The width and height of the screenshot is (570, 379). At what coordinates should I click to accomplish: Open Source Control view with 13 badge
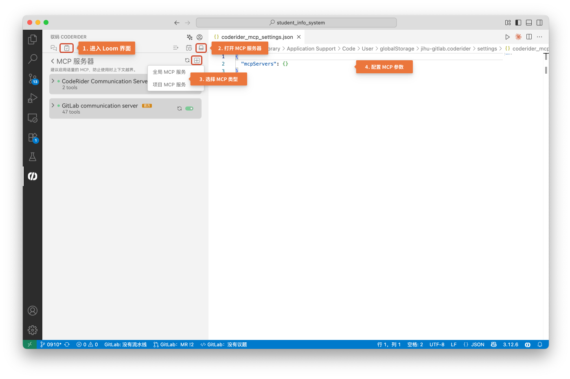[33, 79]
